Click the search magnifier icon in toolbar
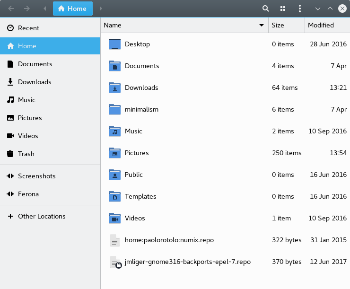This screenshot has width=350, height=289. click(266, 9)
